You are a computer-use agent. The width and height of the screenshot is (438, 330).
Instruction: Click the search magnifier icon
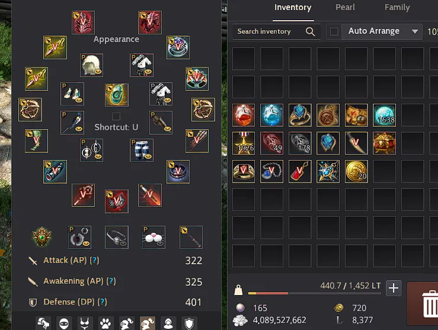point(310,31)
